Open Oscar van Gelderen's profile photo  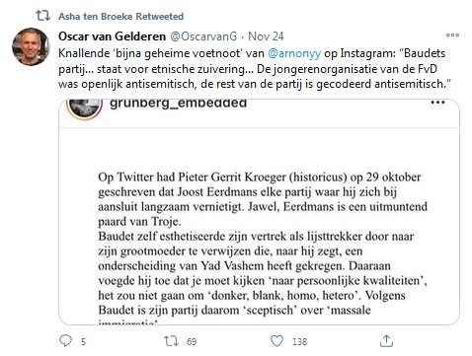(x=31, y=46)
